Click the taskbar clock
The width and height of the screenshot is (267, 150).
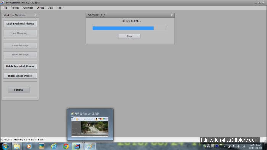[x=255, y=147]
